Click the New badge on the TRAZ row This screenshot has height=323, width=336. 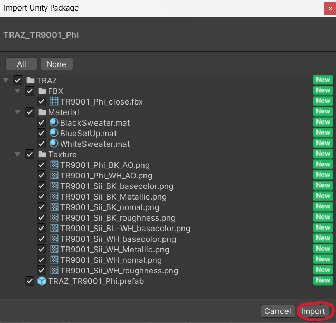(x=323, y=80)
